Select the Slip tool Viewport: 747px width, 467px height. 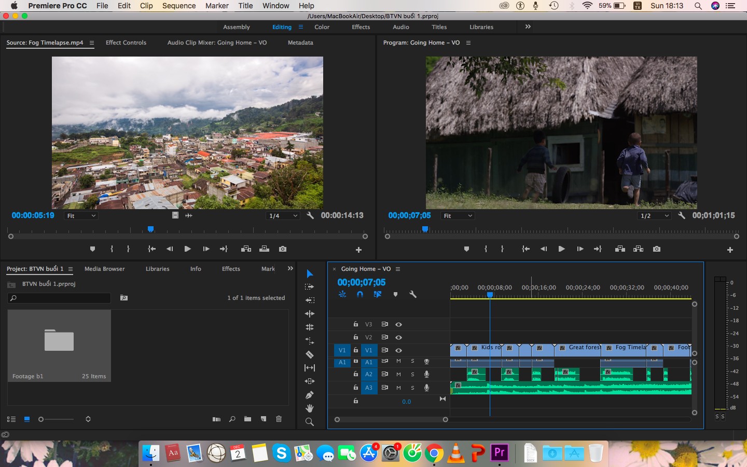(310, 368)
